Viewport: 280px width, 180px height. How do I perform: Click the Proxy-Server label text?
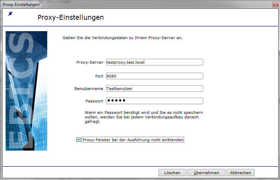(x=90, y=62)
